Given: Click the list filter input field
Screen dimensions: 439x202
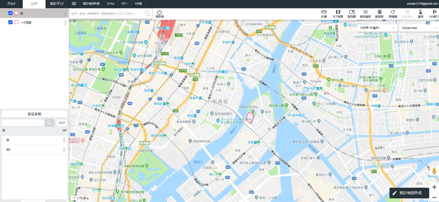Looking at the screenshot, I should point(23,123).
